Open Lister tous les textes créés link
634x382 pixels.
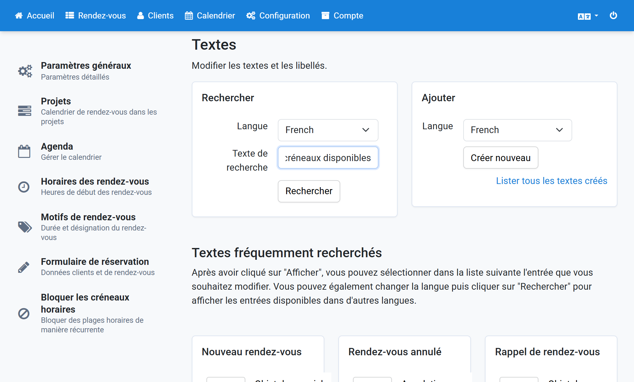coord(551,181)
